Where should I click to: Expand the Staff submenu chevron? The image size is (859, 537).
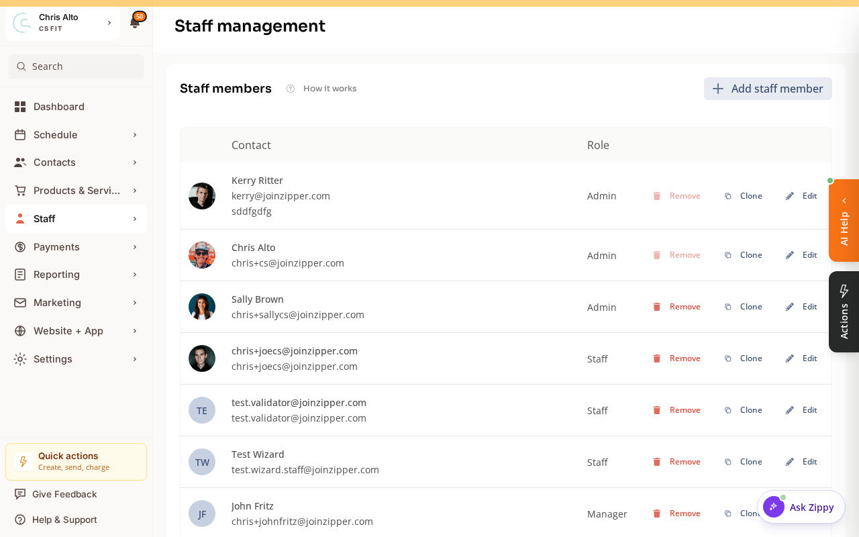pyautogui.click(x=135, y=219)
